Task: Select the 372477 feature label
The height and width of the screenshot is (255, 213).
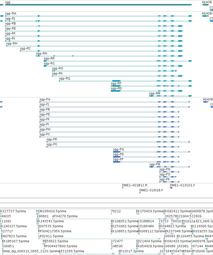Action: click(117, 241)
